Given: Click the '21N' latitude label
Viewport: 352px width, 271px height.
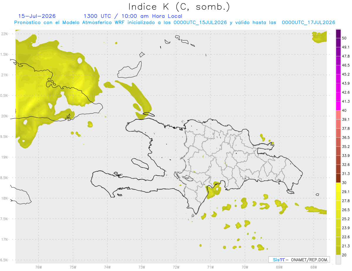Looking at the screenshot, I should pyautogui.click(x=5, y=75).
